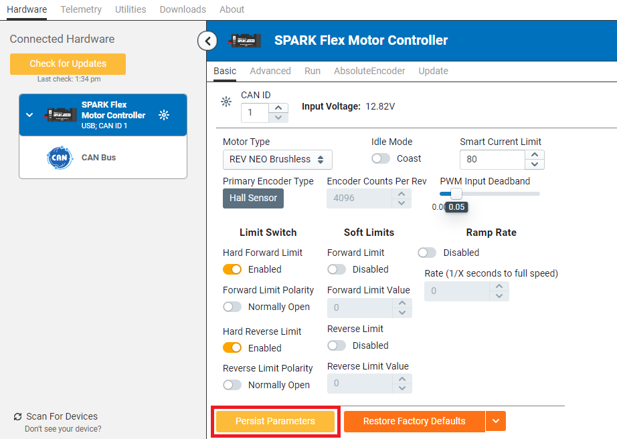Increase CAN ID with the up arrow
Image resolution: width=617 pixels, height=439 pixels.
click(x=278, y=108)
